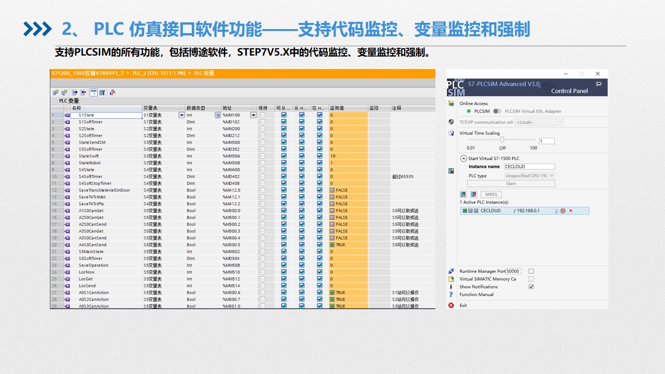665x374 pixels.
Task: Toggle PLCSIM Virtual Eth. Adapter switch
Action: point(497,111)
